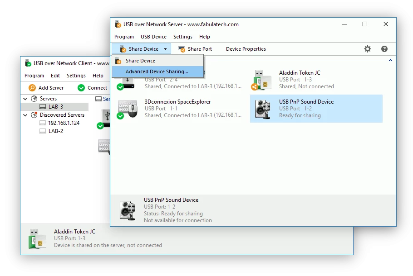
Task: Select LAB-3 server in the tree
Action: (55, 107)
